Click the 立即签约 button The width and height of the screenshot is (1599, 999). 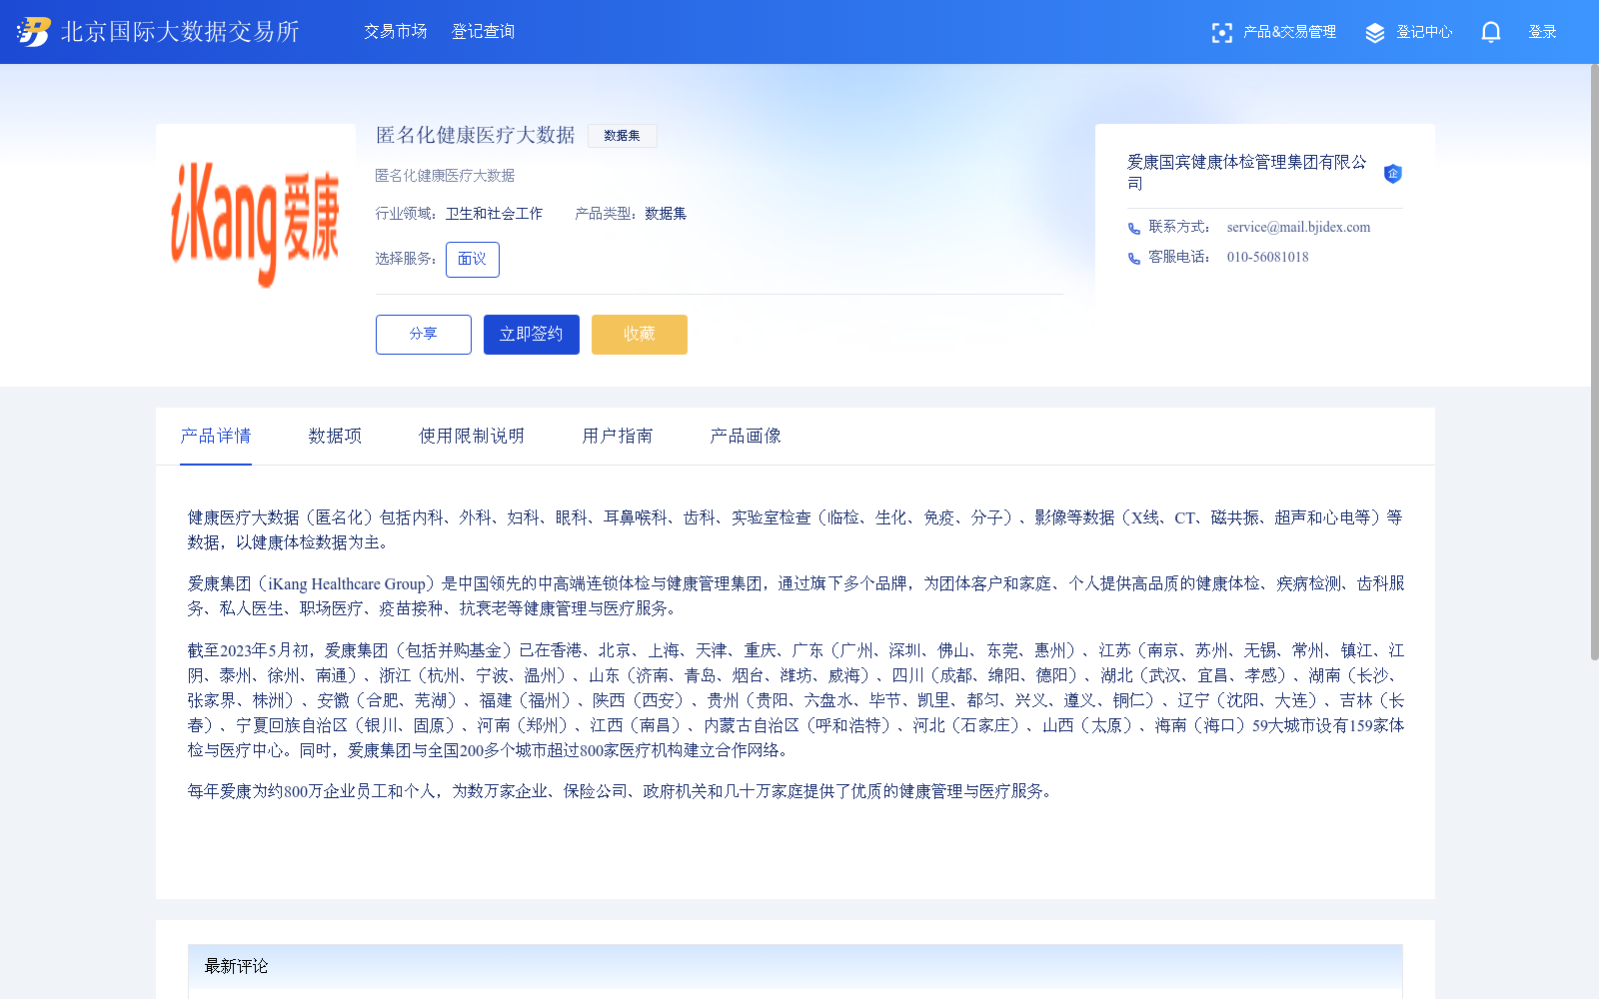(x=532, y=335)
